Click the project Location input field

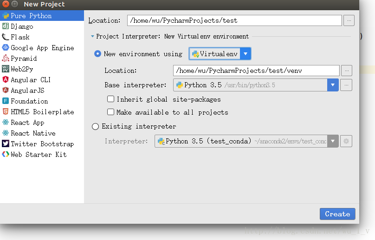(x=234, y=20)
